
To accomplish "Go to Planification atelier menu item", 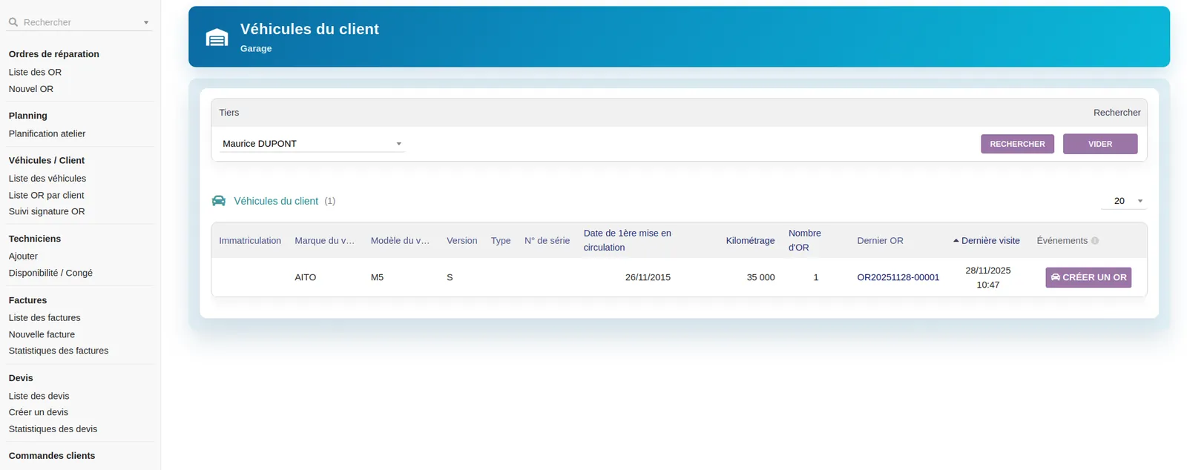I will (47, 133).
